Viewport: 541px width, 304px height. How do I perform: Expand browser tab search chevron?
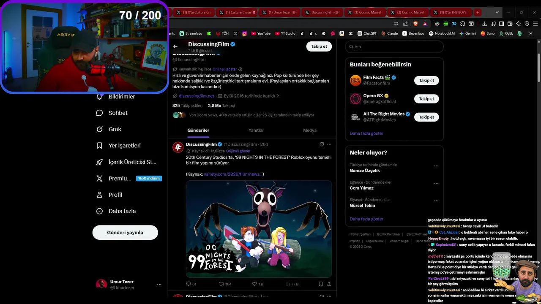(497, 12)
